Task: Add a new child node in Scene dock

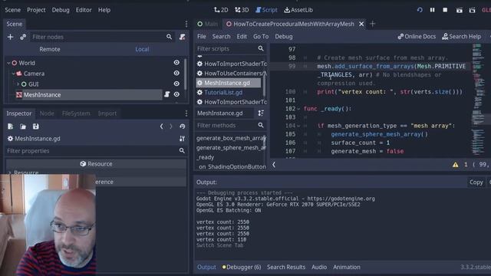Action: click(x=10, y=37)
